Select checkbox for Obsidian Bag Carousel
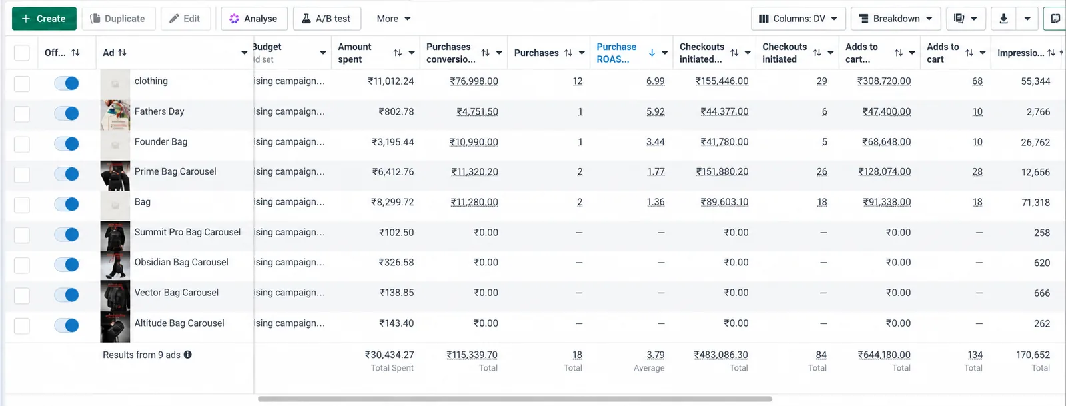1066x406 pixels. coord(22,265)
